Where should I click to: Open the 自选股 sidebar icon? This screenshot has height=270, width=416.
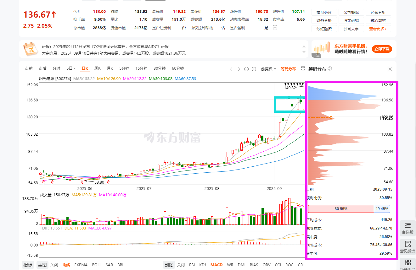[408, 229]
